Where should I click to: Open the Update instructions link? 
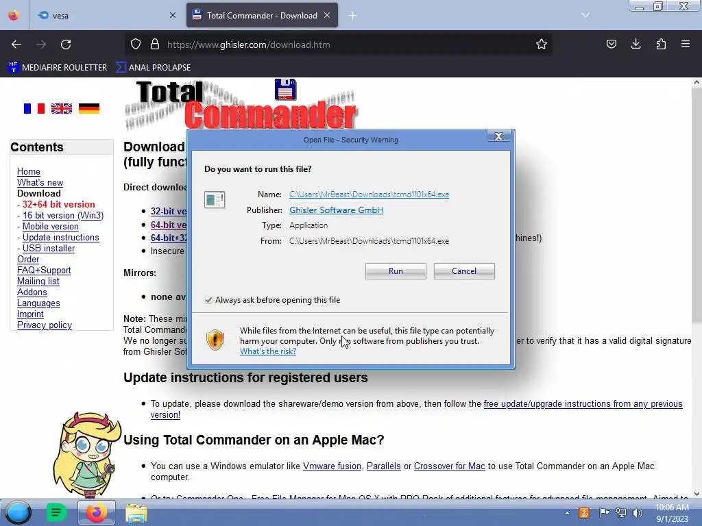point(61,237)
